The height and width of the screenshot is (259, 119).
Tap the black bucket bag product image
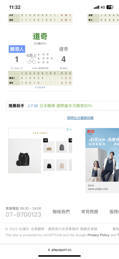click(x=24, y=156)
